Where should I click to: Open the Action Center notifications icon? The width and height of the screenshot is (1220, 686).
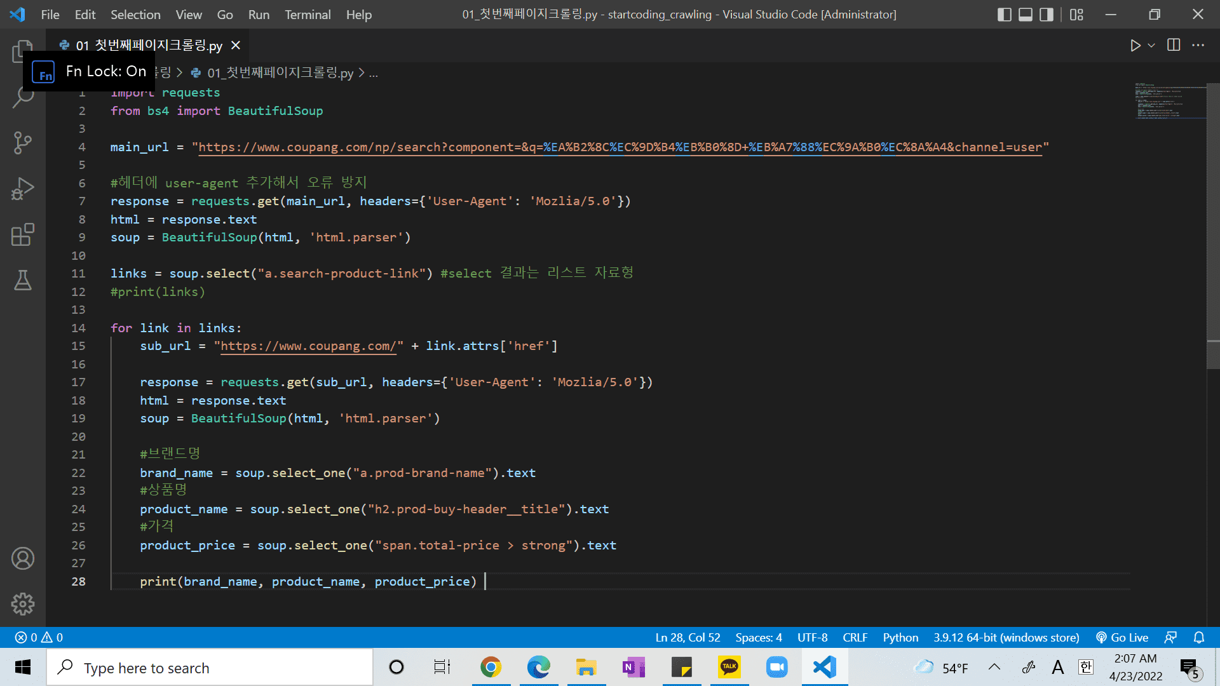tap(1190, 669)
